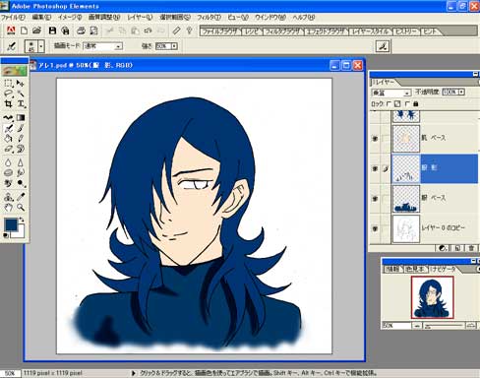Select the Crop tool
Viewport: 480px width, 379px height.
[x=8, y=104]
